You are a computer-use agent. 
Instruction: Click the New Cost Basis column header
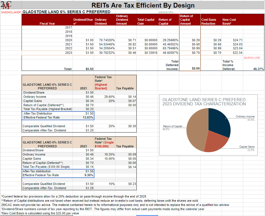229,22
